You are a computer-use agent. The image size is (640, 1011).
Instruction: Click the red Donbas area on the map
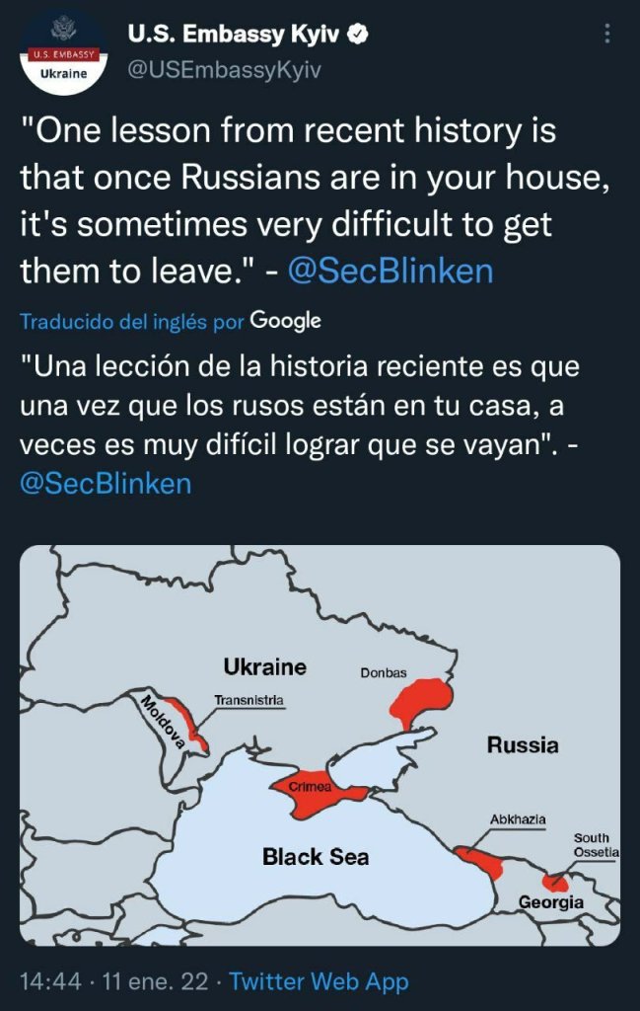(421, 701)
